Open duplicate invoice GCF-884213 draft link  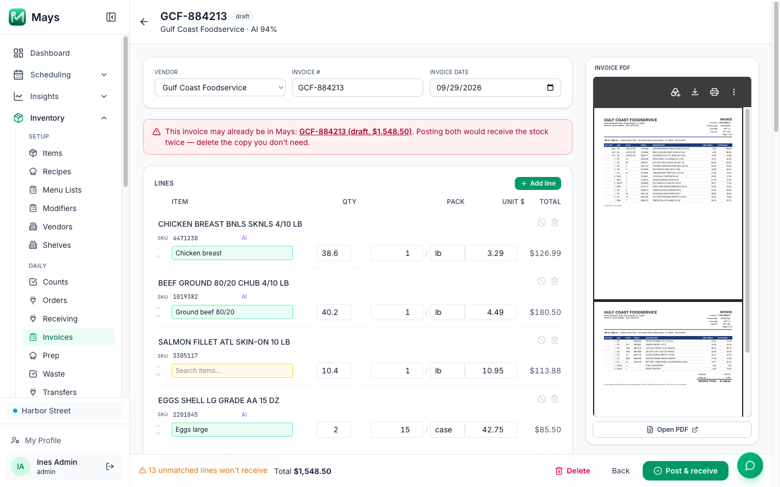coord(355,131)
